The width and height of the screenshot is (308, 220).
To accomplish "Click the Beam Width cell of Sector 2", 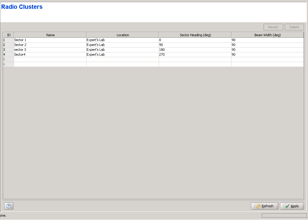I will click(x=267, y=45).
